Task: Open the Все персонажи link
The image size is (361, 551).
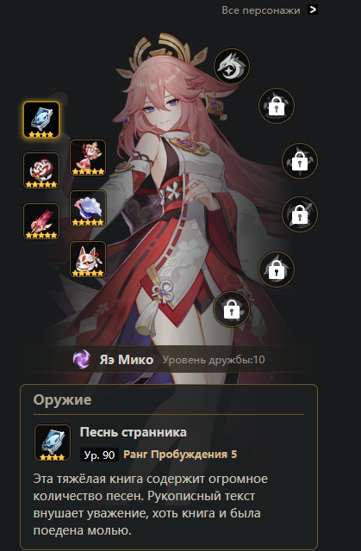Action: [261, 10]
